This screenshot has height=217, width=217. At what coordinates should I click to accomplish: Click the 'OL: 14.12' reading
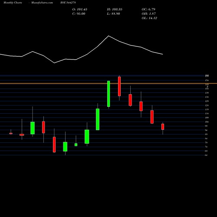tap(149, 18)
